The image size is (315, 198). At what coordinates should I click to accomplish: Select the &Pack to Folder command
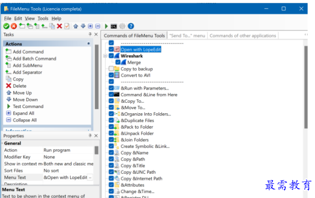[x=137, y=127]
